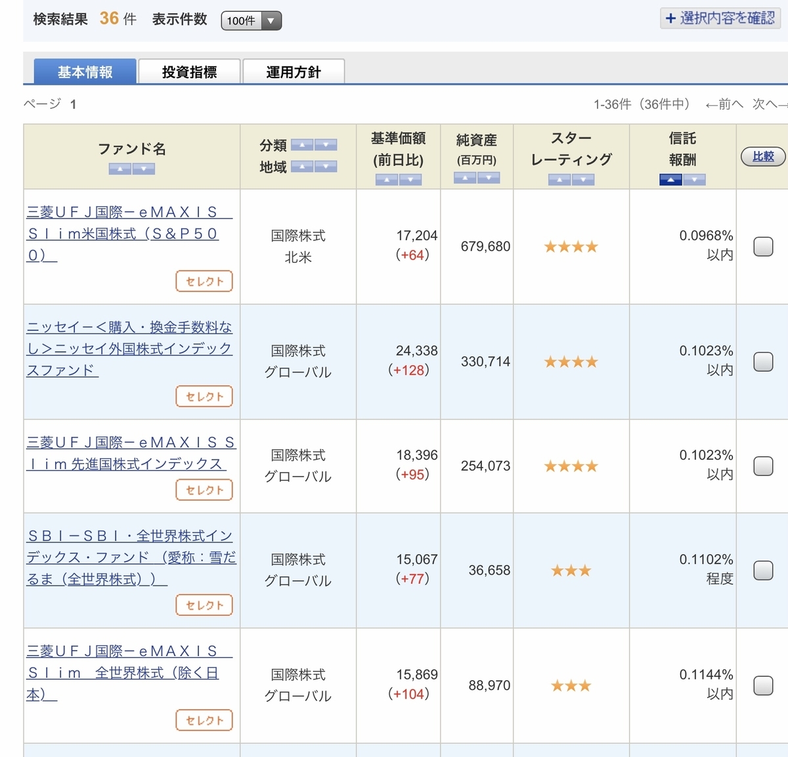This screenshot has width=788, height=757.
Task: Sort 地域 region descending arrow
Action: coord(326,167)
